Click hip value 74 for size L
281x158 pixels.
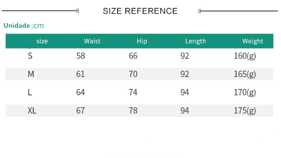133,92
